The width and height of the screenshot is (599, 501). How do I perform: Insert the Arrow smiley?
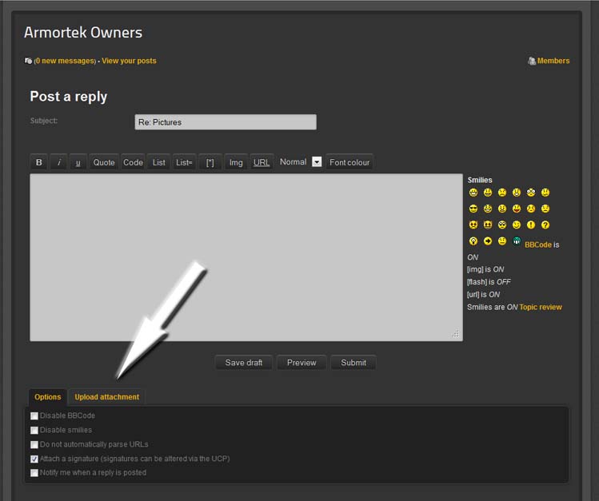(x=488, y=241)
